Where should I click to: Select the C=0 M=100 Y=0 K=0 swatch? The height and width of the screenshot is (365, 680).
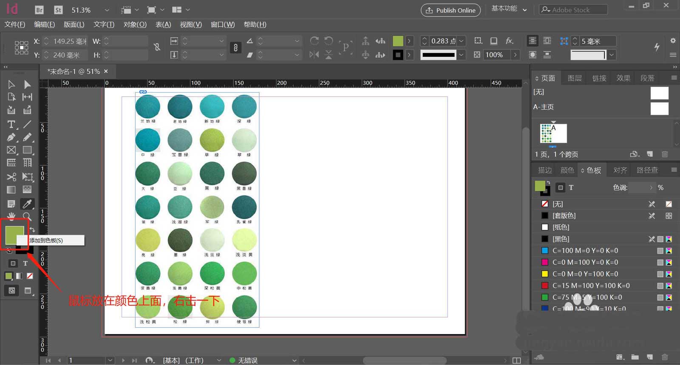point(585,262)
